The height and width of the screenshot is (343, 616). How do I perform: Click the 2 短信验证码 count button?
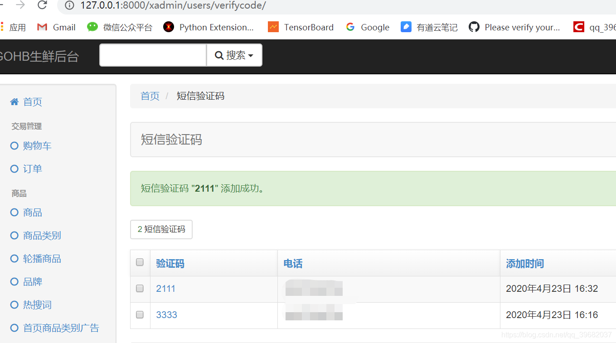[161, 229]
